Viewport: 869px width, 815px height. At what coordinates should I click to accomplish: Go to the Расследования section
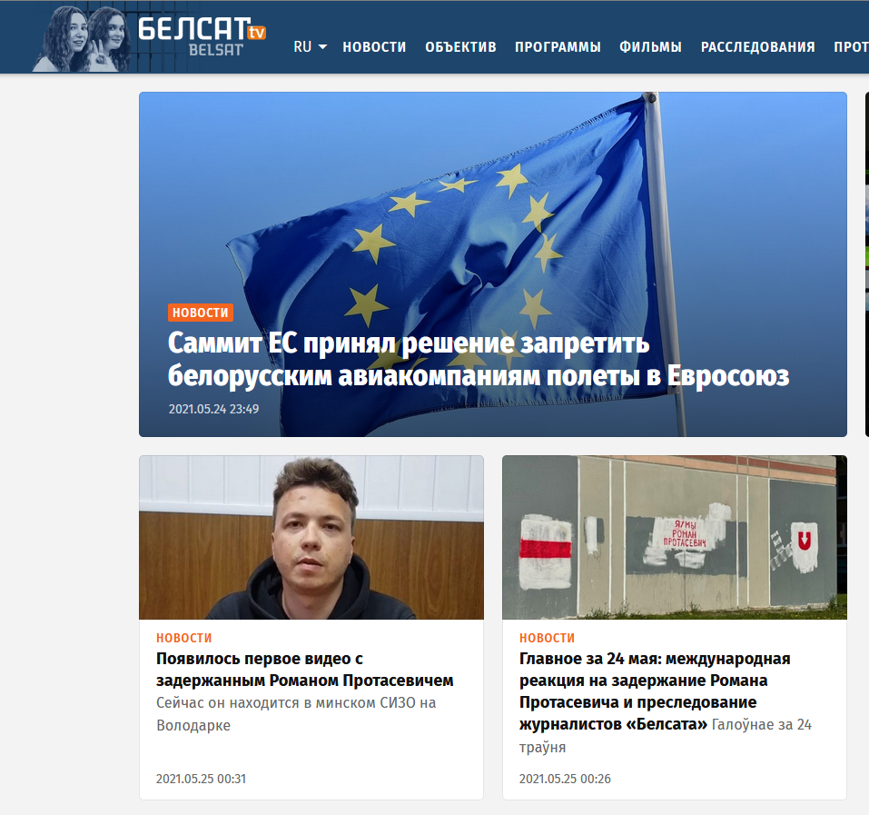757,47
